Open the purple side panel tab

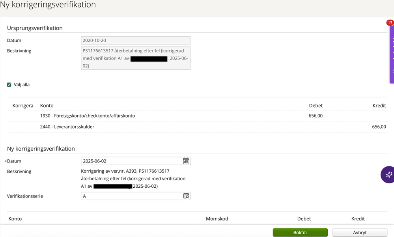tap(392, 54)
